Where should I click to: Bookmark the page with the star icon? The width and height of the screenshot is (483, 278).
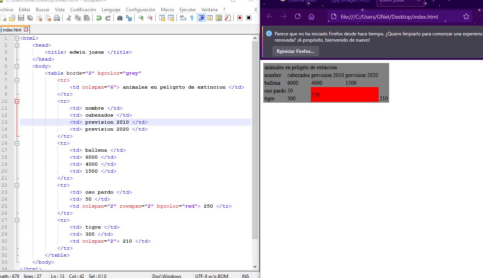coord(466,17)
